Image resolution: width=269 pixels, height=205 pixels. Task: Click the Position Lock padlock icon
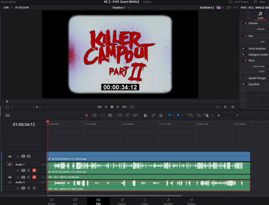coord(161,115)
